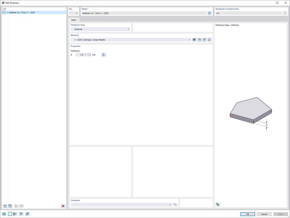Open the material library
The width and height of the screenshot is (290, 218).
(194, 39)
